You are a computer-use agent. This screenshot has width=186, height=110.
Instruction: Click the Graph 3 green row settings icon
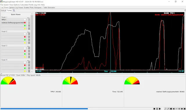click(29, 54)
